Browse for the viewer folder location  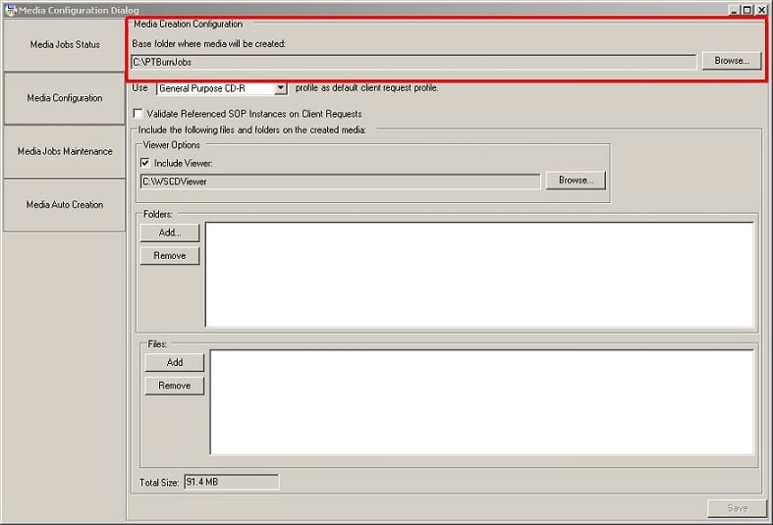[576, 181]
